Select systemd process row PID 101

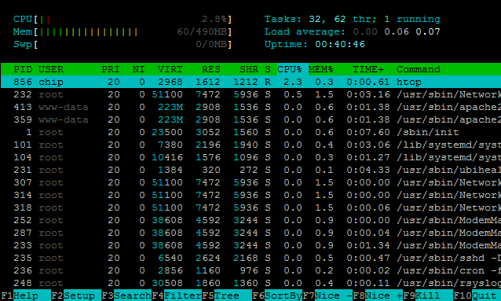coord(251,145)
